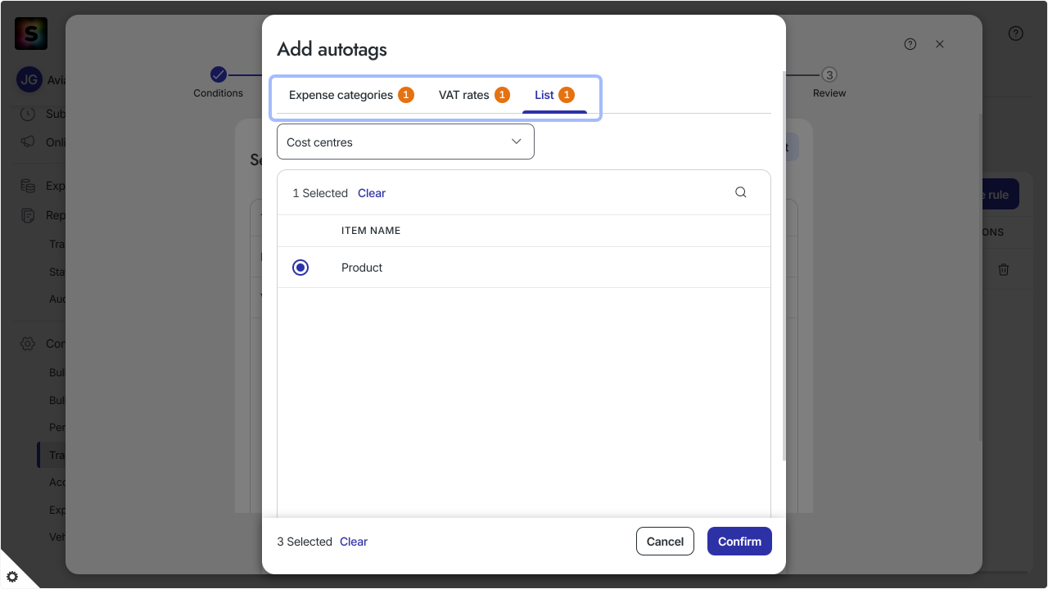The width and height of the screenshot is (1048, 589).
Task: Click the megaphone icon in the sidebar
Action: tap(28, 142)
